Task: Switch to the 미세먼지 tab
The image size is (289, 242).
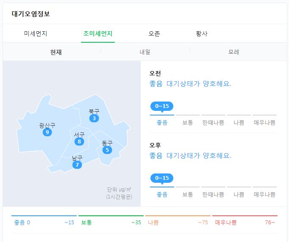Action: point(36,33)
